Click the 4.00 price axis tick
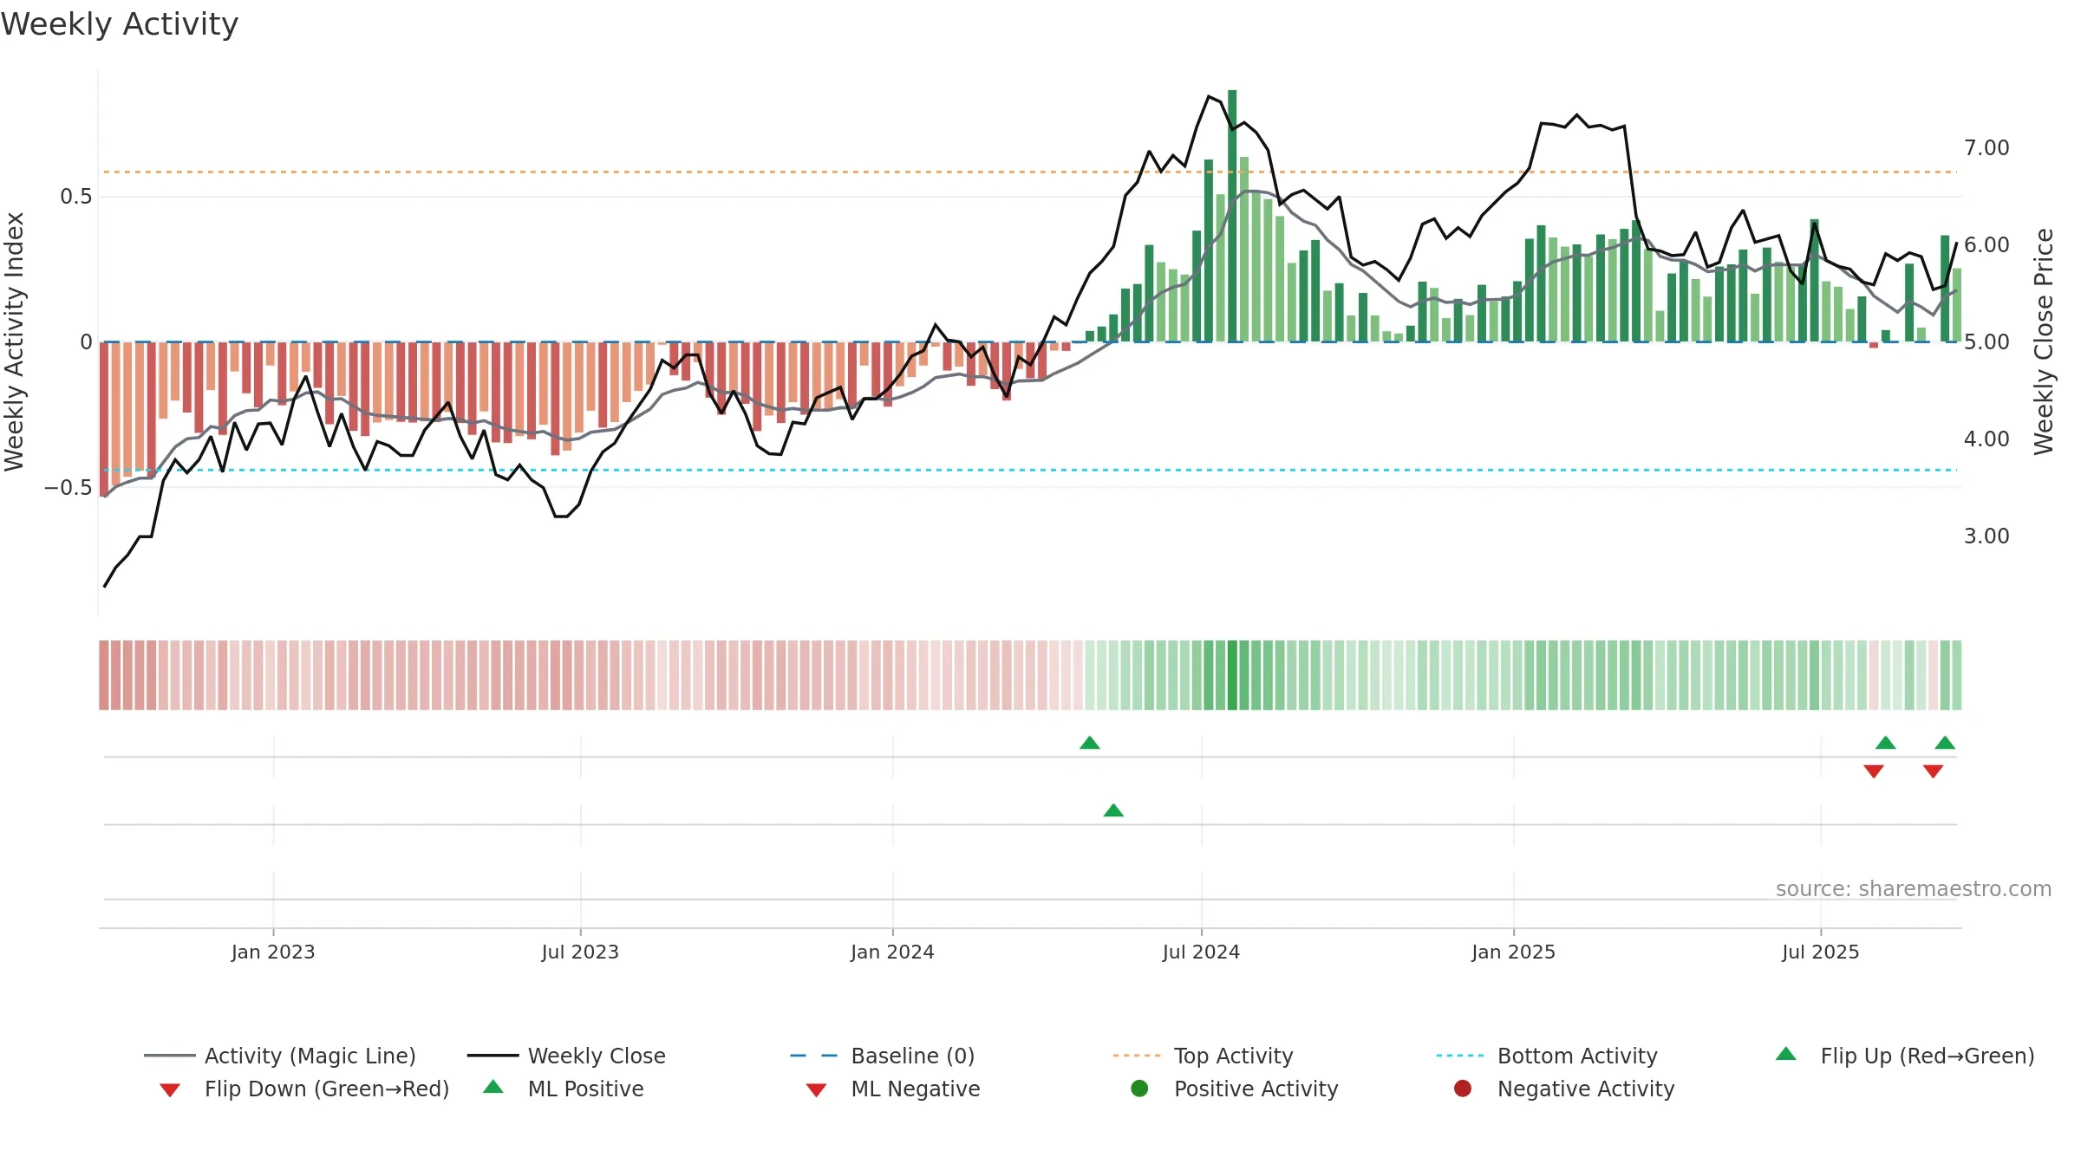2081x1170 pixels. point(1986,439)
